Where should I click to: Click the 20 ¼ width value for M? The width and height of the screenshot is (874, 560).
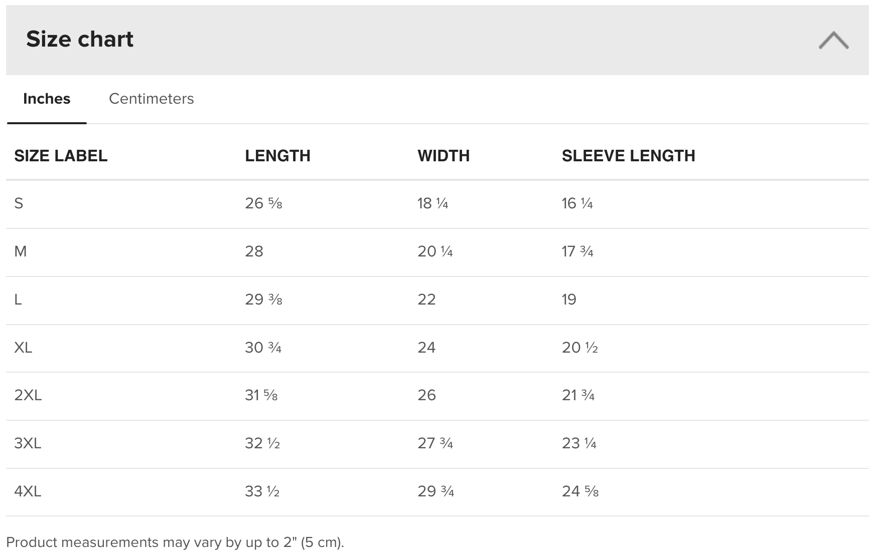click(435, 251)
